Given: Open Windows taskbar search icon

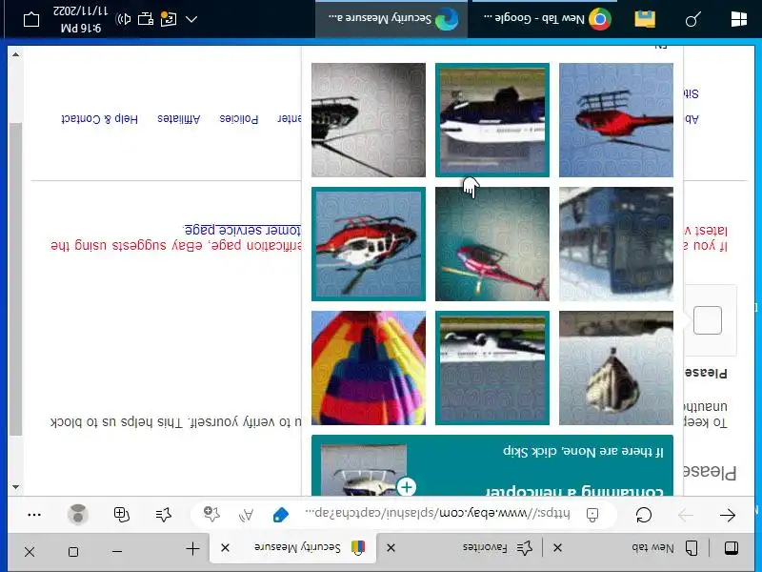Looking at the screenshot, I should point(693,19).
